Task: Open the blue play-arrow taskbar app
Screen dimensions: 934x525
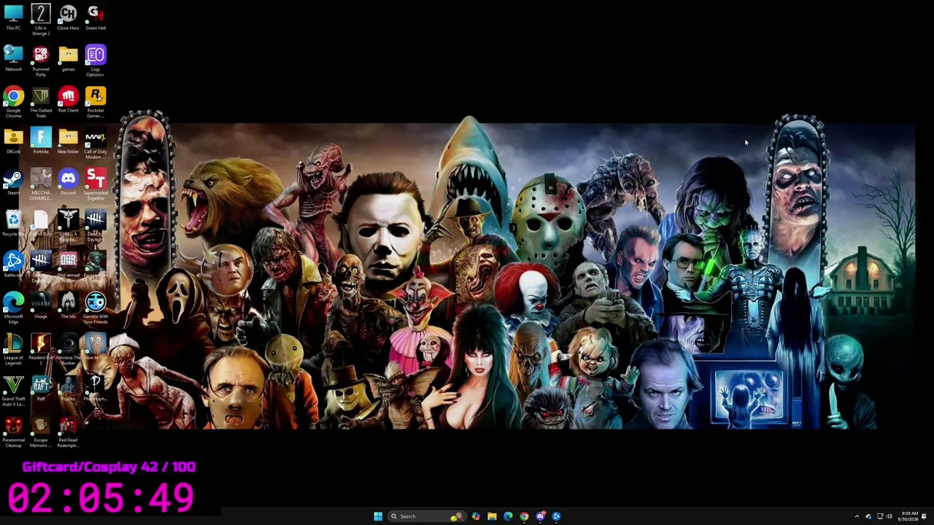Action: pyautogui.click(x=556, y=516)
